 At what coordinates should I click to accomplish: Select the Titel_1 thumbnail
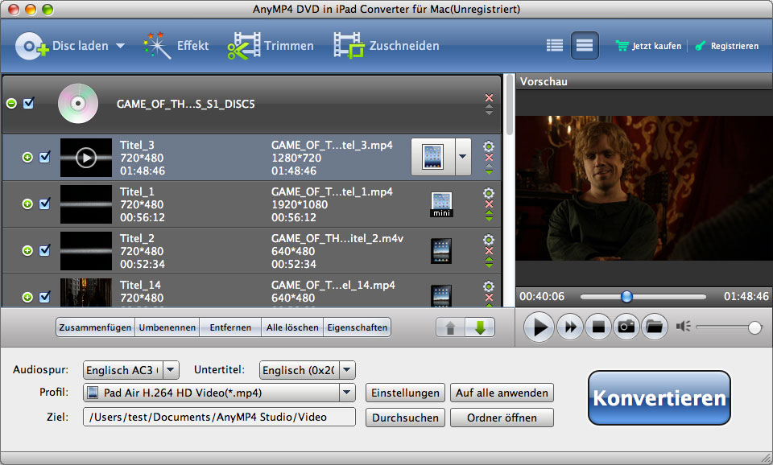[x=86, y=204]
